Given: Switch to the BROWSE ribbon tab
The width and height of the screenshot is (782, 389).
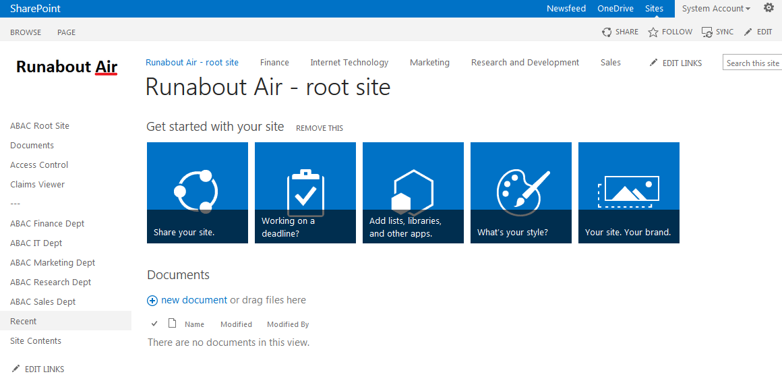Looking at the screenshot, I should (x=26, y=32).
